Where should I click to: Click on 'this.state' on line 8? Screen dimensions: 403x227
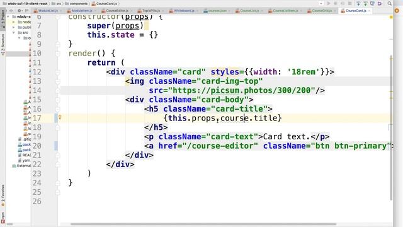(111, 35)
